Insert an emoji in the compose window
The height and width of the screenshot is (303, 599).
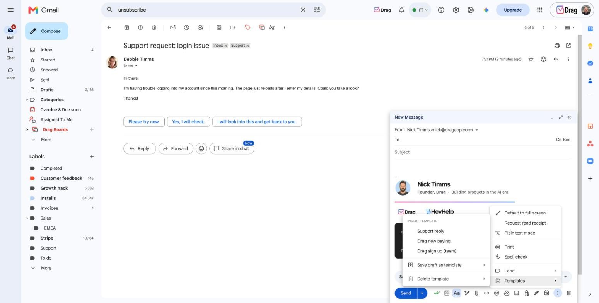click(x=497, y=293)
